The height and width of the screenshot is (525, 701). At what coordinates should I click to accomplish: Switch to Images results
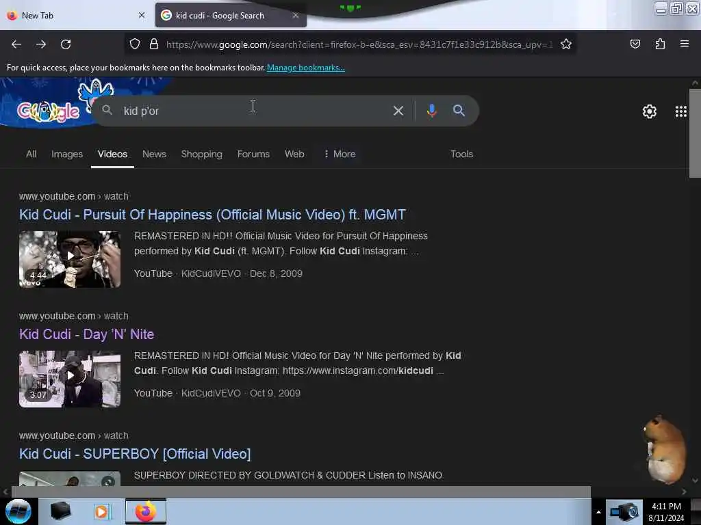click(67, 154)
